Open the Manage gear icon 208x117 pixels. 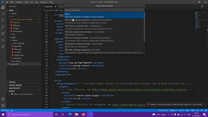tap(3, 106)
